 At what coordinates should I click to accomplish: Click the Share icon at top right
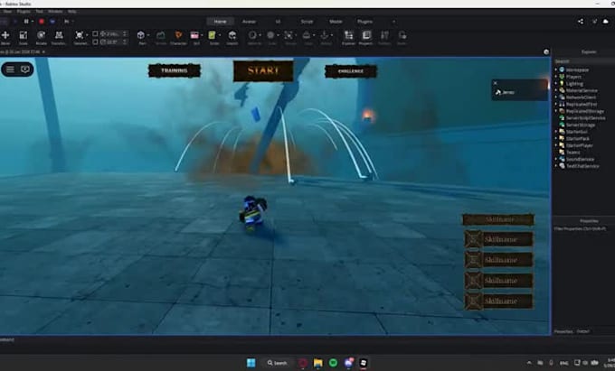[581, 22]
